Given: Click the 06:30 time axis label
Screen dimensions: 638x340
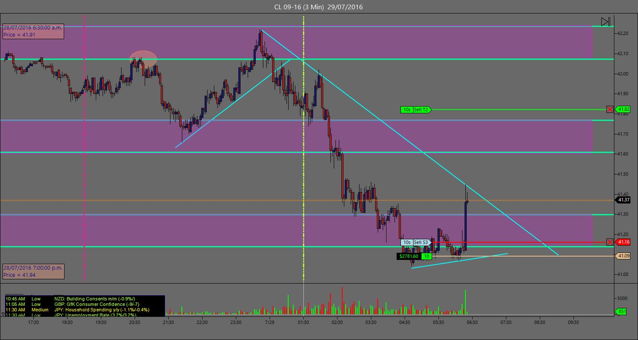Looking at the screenshot, I should point(472,322).
